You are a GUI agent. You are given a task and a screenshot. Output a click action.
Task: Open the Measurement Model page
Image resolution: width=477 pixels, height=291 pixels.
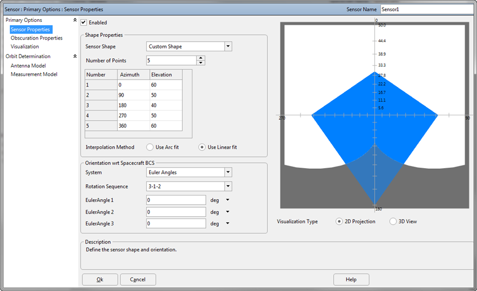pos(34,74)
